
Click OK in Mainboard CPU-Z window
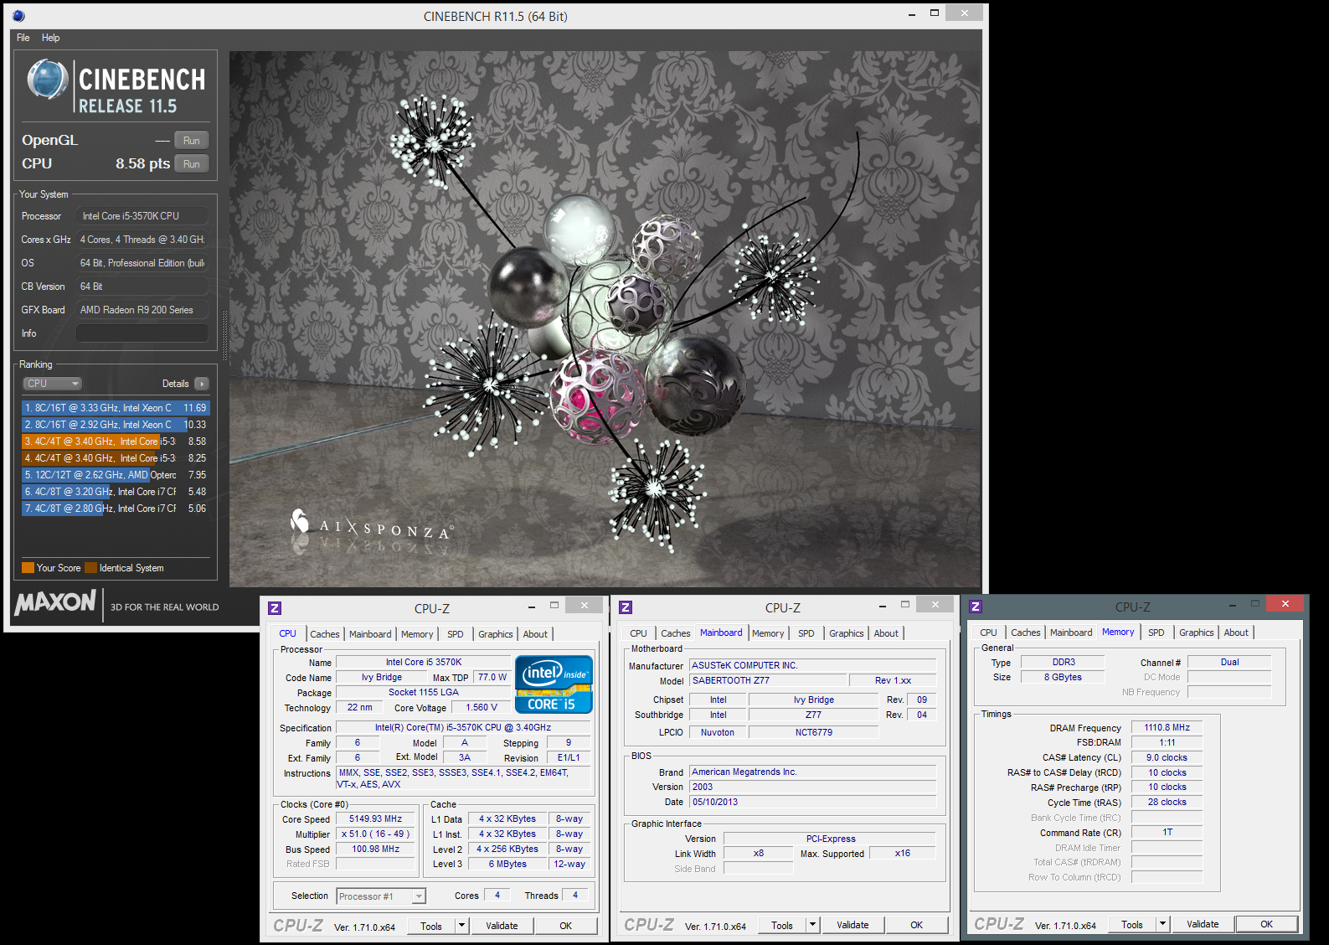click(x=916, y=925)
